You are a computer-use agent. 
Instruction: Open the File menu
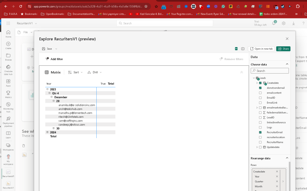coord(25,32)
